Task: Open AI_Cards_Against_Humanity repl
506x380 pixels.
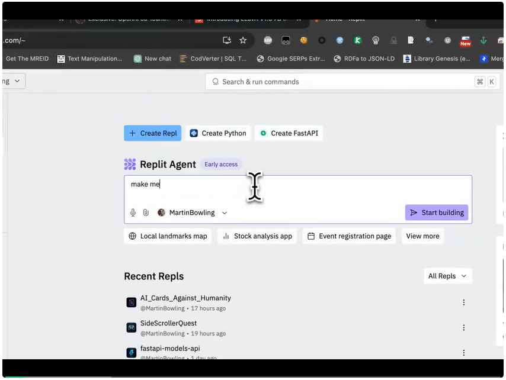Action: click(185, 298)
